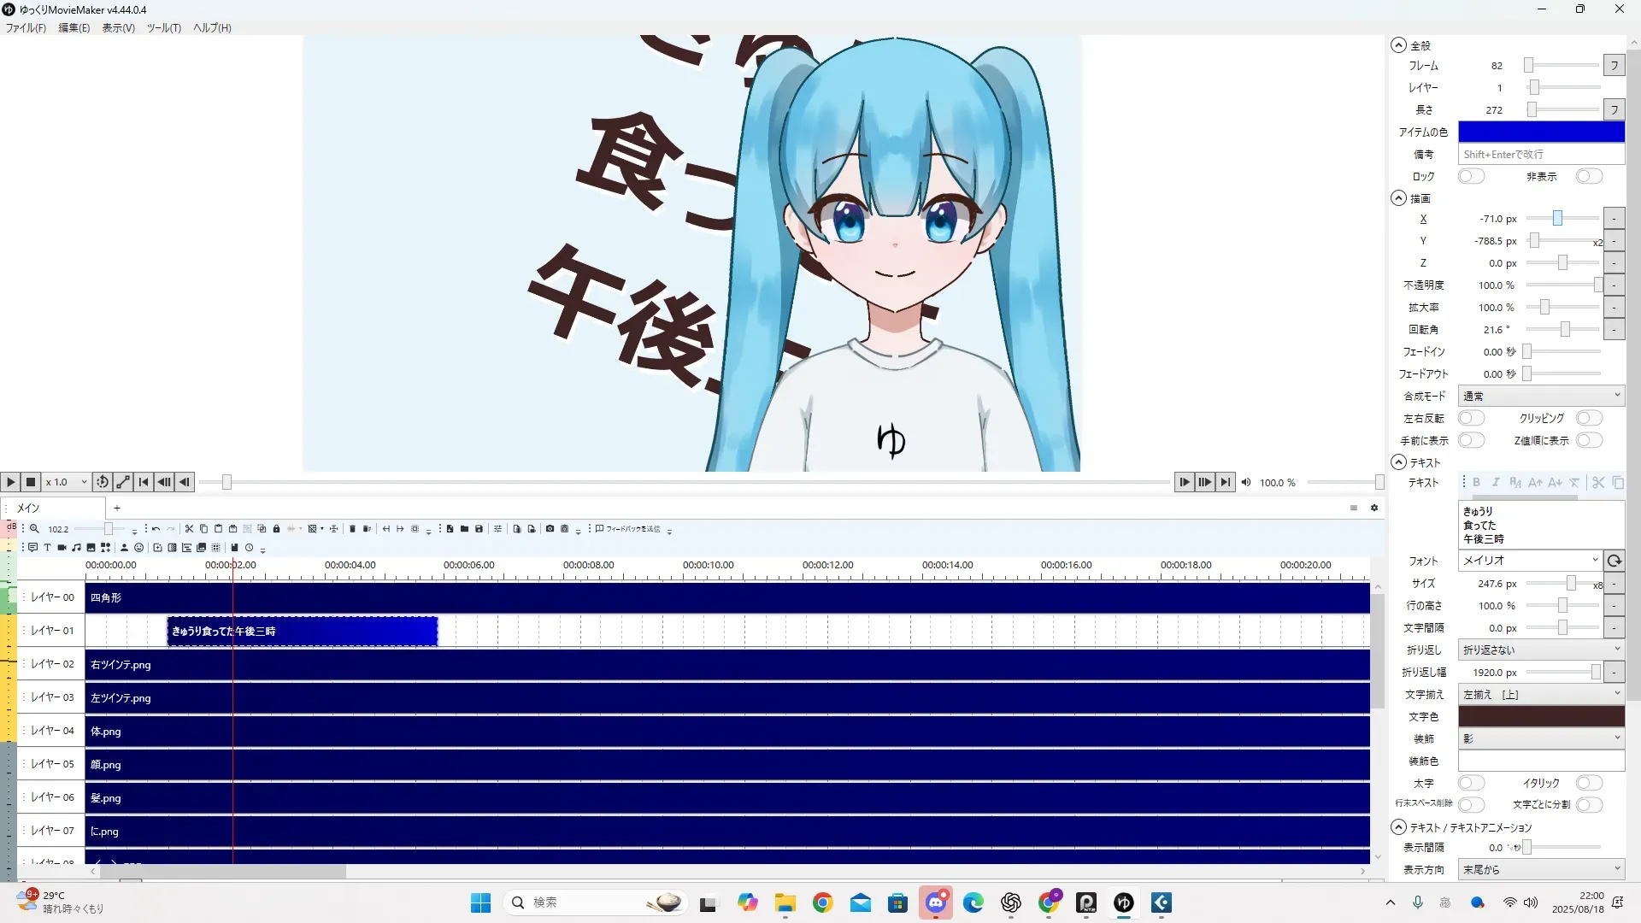
Task: Collapse the 描画 section
Action: tap(1398, 198)
